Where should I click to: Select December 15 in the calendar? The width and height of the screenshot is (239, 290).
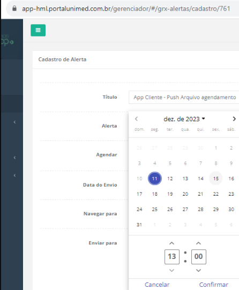[216, 179]
